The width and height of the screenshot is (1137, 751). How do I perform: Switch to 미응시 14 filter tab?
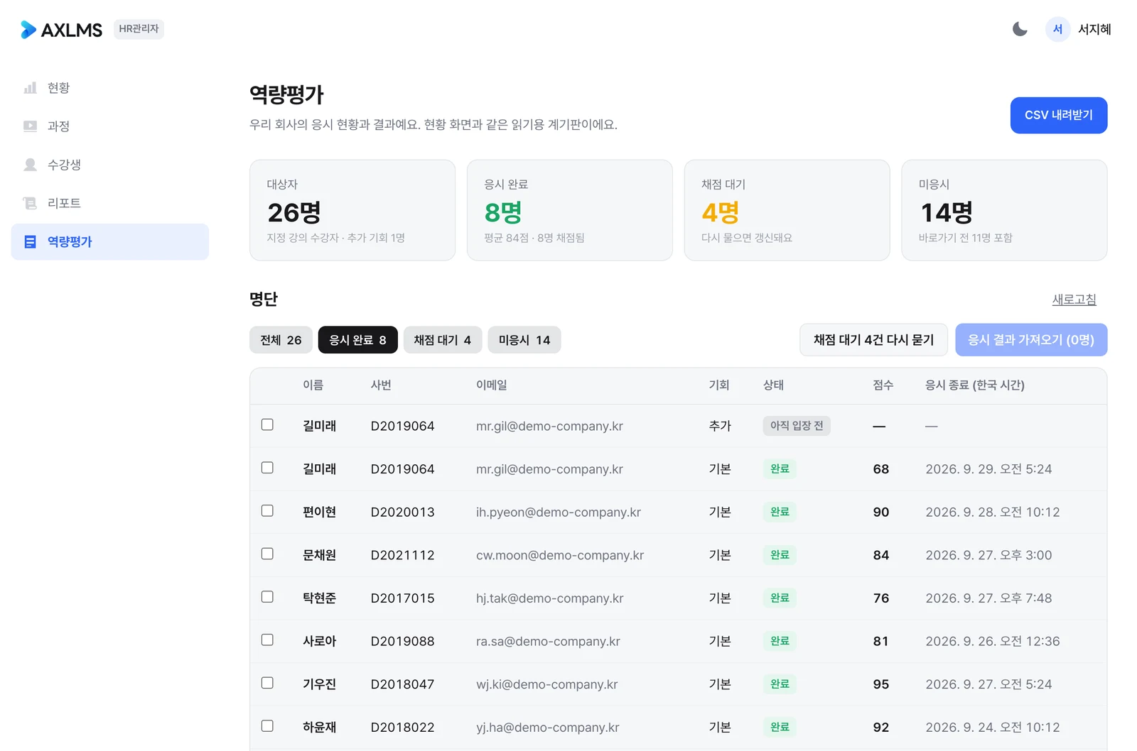pyautogui.click(x=524, y=340)
